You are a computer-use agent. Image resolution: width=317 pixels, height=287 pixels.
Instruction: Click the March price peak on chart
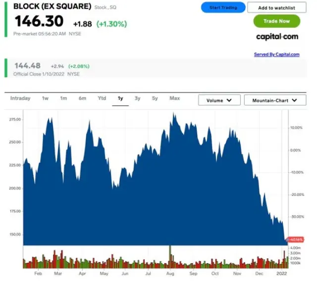pyautogui.click(x=50, y=120)
